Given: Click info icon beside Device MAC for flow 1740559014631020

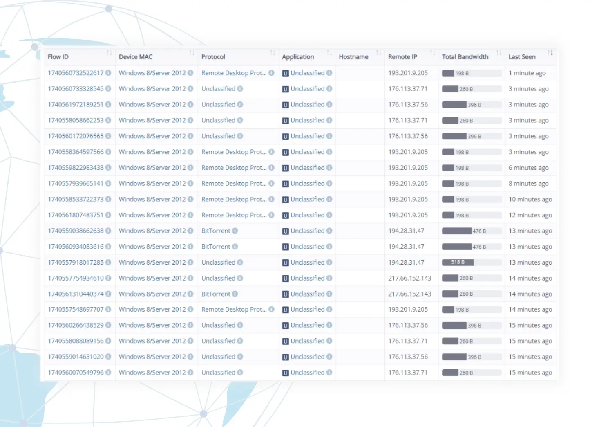Looking at the screenshot, I should [190, 357].
